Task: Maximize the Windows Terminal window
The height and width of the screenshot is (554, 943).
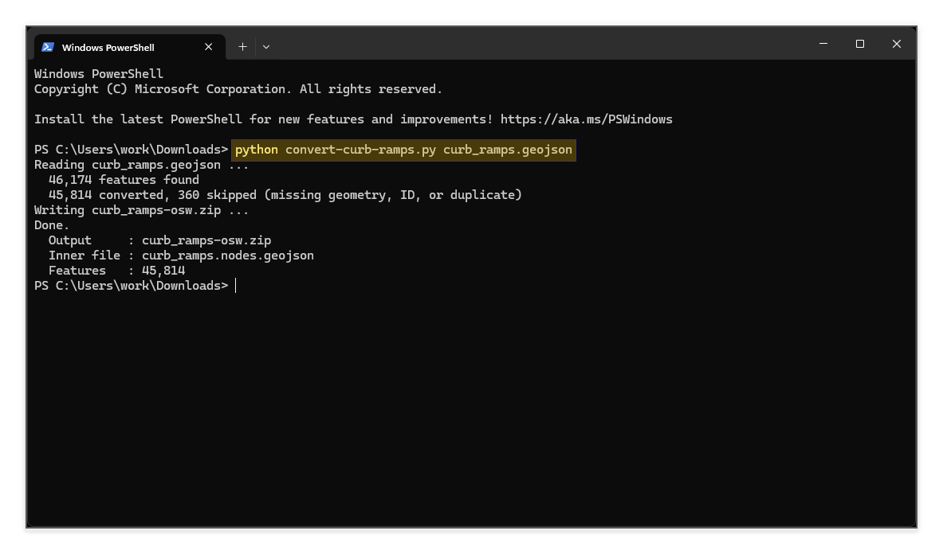Action: (x=859, y=44)
